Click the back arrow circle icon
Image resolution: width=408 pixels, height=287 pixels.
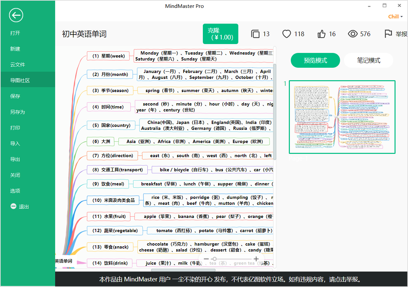coord(16,15)
